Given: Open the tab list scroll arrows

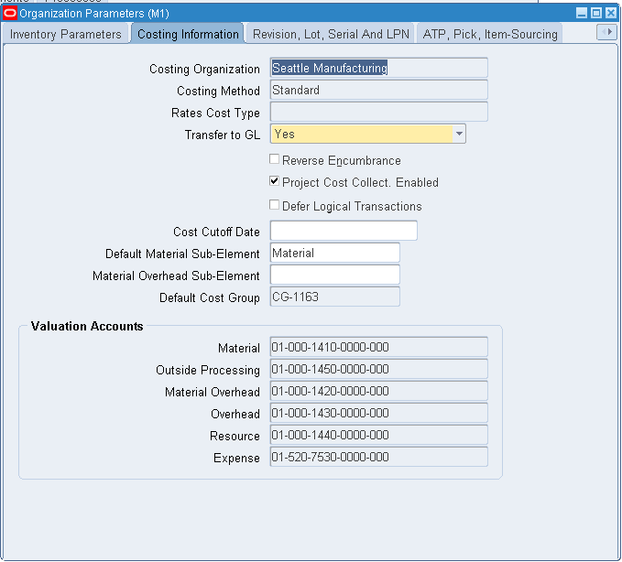Looking at the screenshot, I should pyautogui.click(x=607, y=32).
